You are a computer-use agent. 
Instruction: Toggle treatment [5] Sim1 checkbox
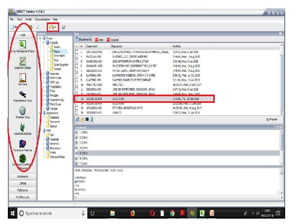(x=76, y=153)
